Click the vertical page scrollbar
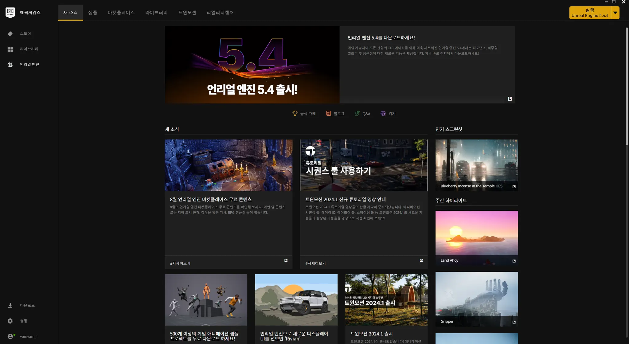 point(627,86)
